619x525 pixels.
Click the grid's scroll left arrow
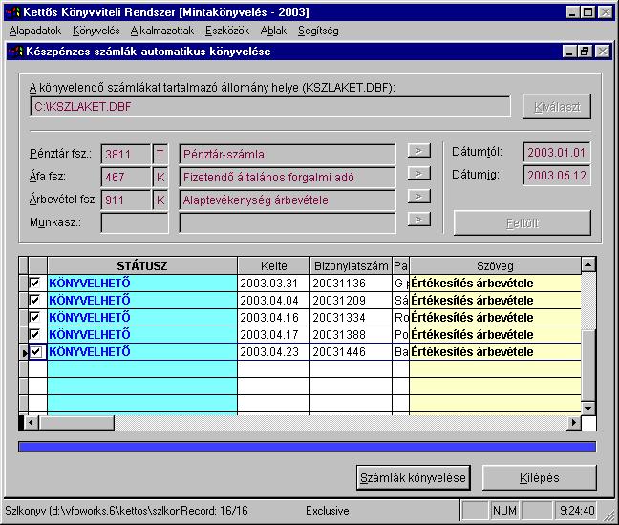coord(31,423)
